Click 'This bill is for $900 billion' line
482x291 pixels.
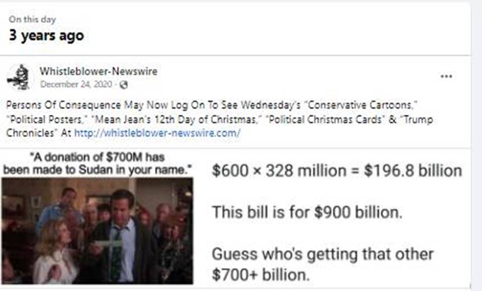pos(307,212)
